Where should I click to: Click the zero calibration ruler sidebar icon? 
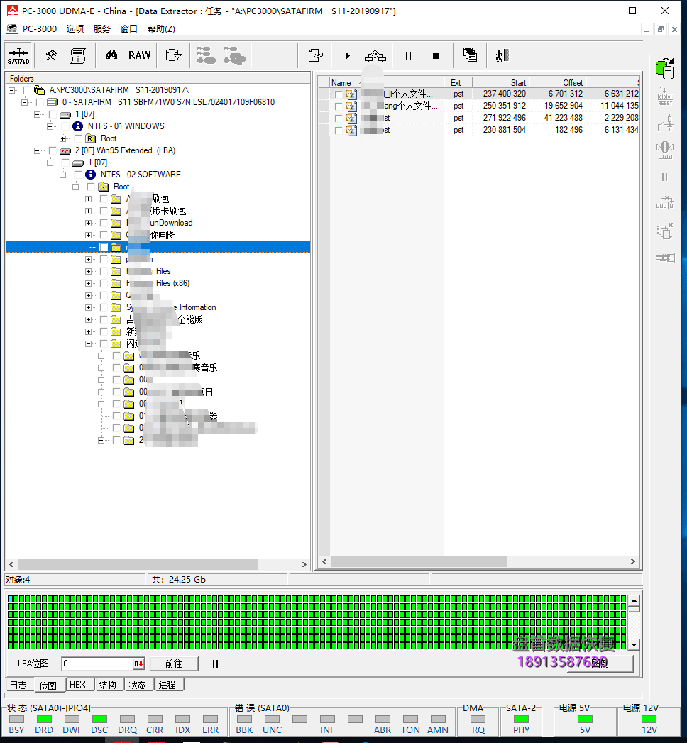point(665,150)
